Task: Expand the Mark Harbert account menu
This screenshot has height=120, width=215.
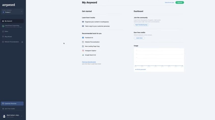Action: pyautogui.click(x=22, y=116)
